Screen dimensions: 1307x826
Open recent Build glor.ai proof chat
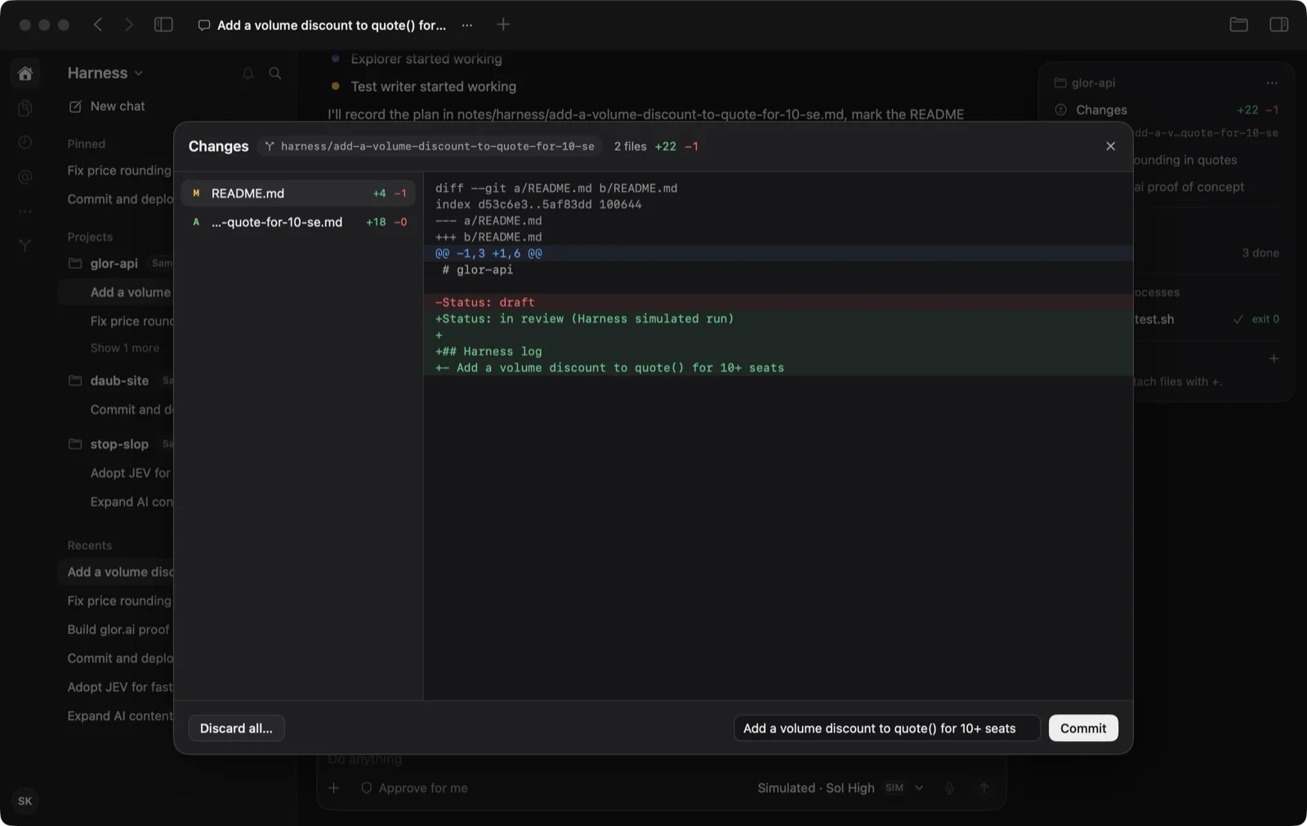click(x=118, y=629)
